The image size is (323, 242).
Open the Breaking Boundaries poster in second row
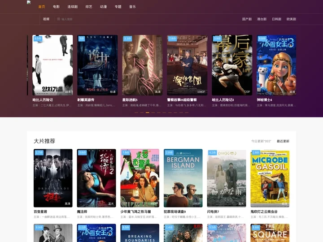click(x=140, y=233)
